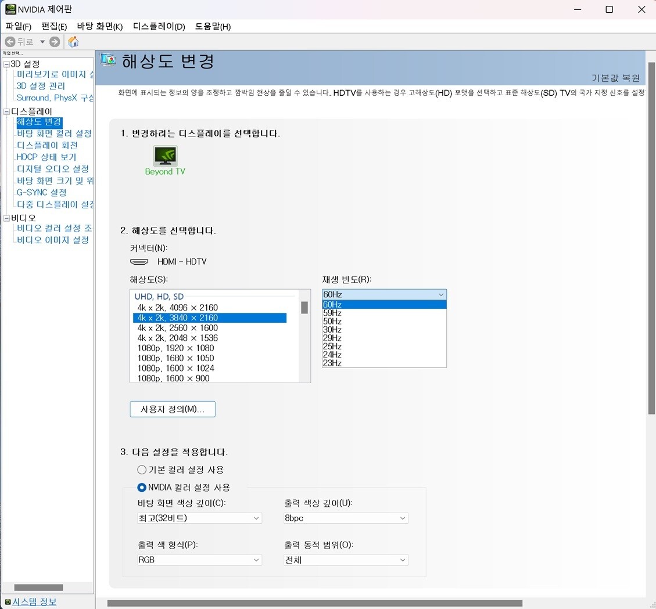The height and width of the screenshot is (609, 656).
Task: Open the 파일(F) menu
Action: [x=19, y=26]
